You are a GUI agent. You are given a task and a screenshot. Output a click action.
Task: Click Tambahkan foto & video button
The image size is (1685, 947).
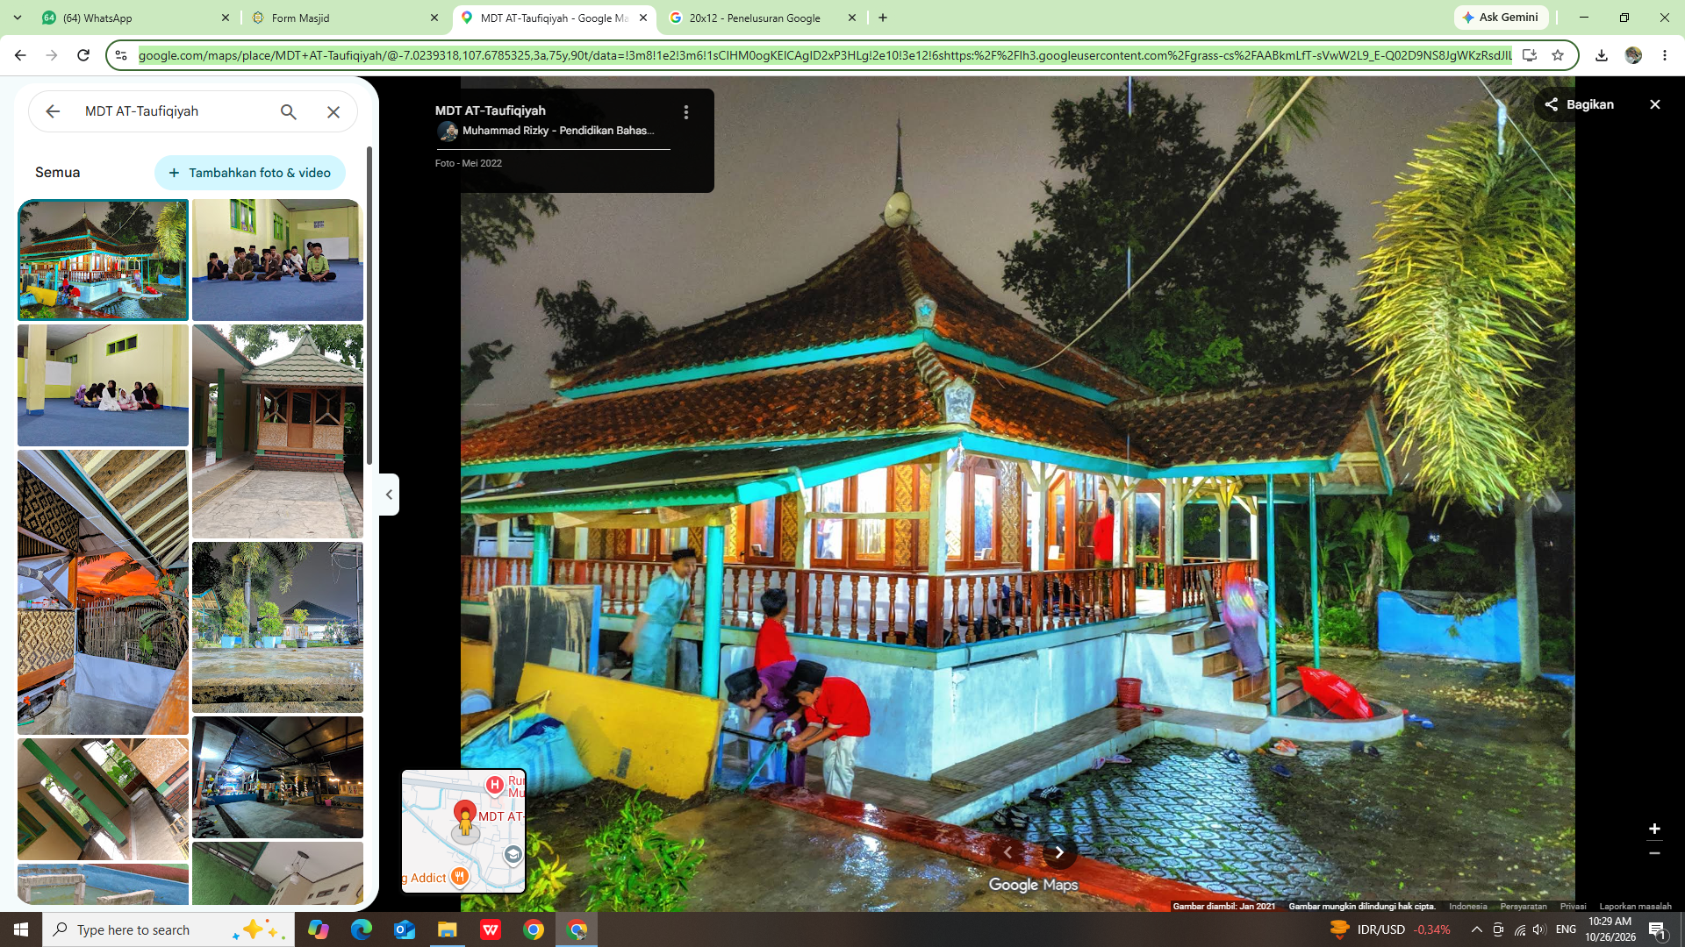(250, 173)
